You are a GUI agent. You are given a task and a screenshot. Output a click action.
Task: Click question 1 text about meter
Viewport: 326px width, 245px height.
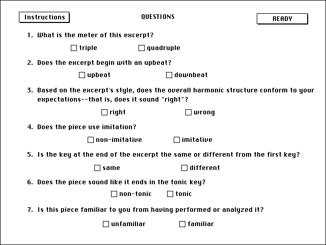click(x=95, y=35)
